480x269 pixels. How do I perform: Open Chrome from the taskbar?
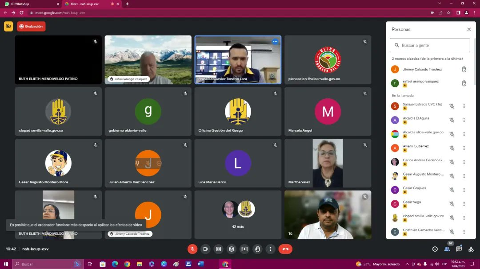pos(127,264)
